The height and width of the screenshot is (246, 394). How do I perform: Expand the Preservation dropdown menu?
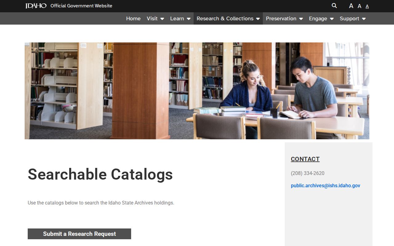click(x=284, y=18)
